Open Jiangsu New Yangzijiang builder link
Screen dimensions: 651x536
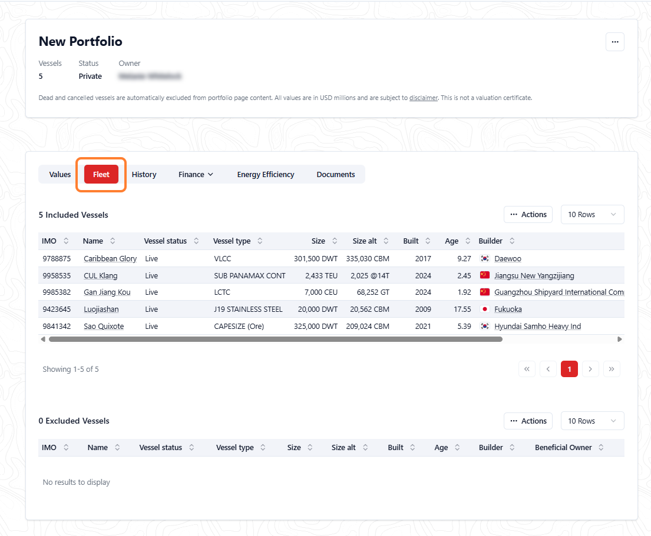[x=534, y=276]
